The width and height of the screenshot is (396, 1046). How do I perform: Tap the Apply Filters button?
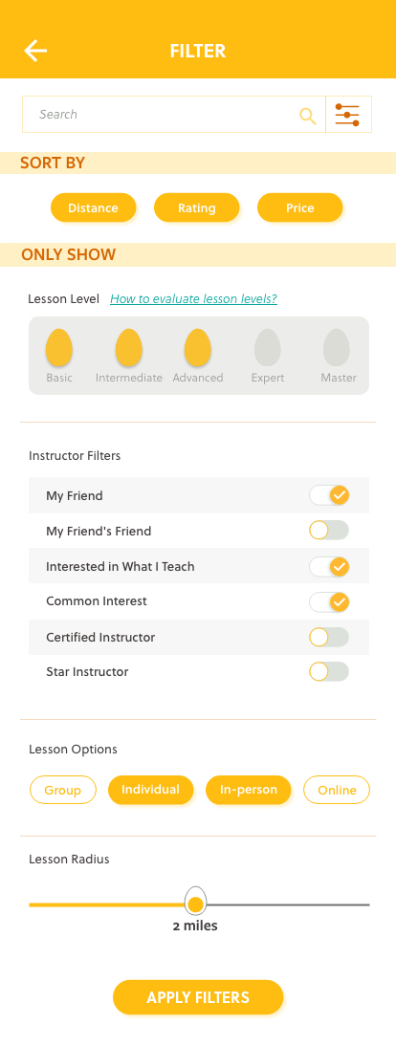pyautogui.click(x=198, y=997)
